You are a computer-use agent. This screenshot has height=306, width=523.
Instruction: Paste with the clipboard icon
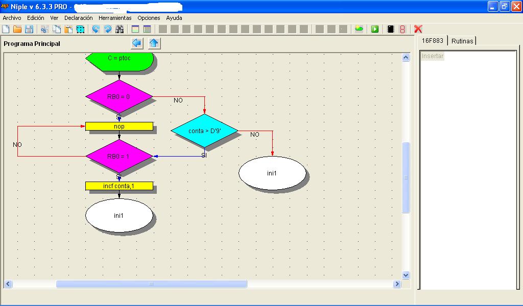pyautogui.click(x=68, y=29)
